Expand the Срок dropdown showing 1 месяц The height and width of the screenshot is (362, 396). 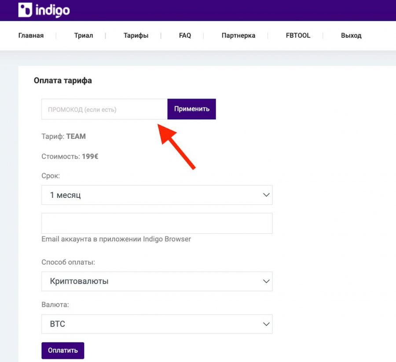click(157, 195)
